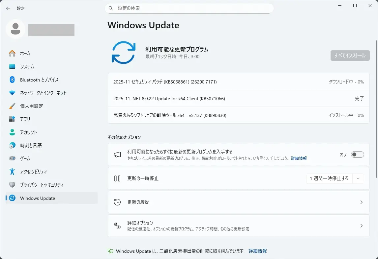Click the アクセシビリティ person icon
Image resolution: width=378 pixels, height=259 pixels.
[12, 172]
